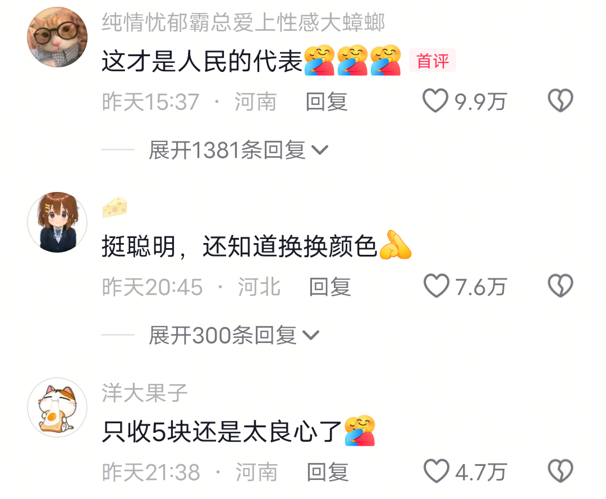
Task: Open anime girl avatar profile
Action: (x=57, y=222)
